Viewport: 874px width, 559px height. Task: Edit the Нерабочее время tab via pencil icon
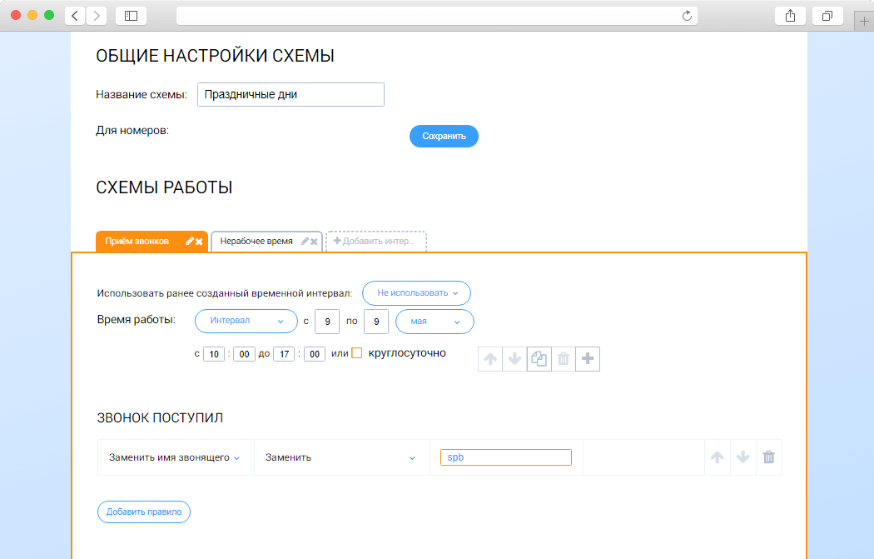[x=304, y=242]
